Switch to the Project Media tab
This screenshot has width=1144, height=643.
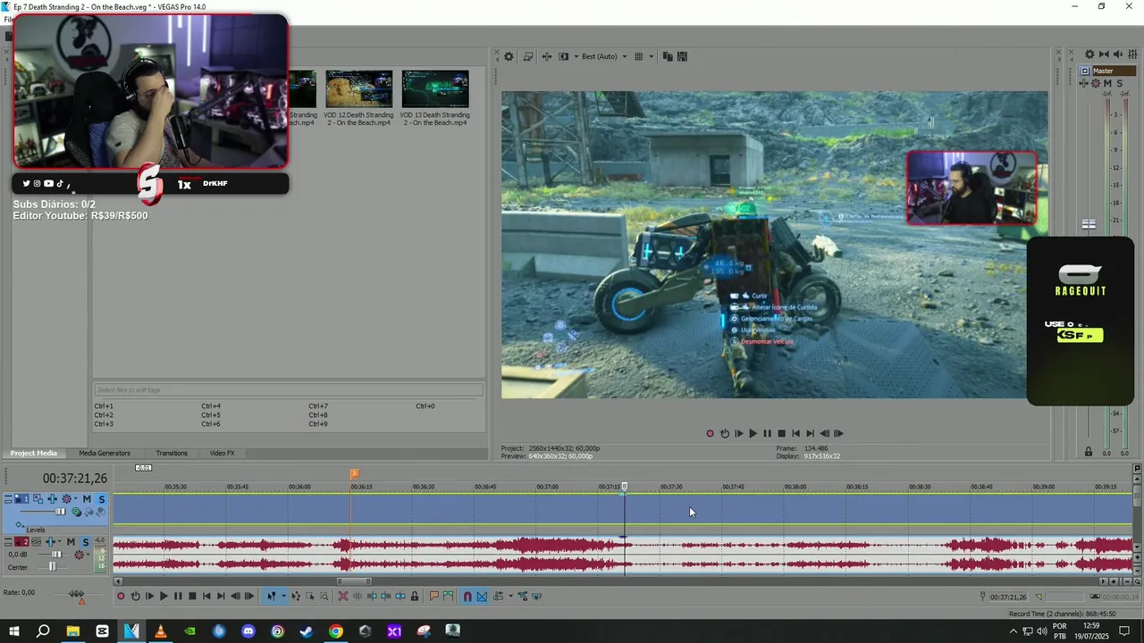[34, 453]
